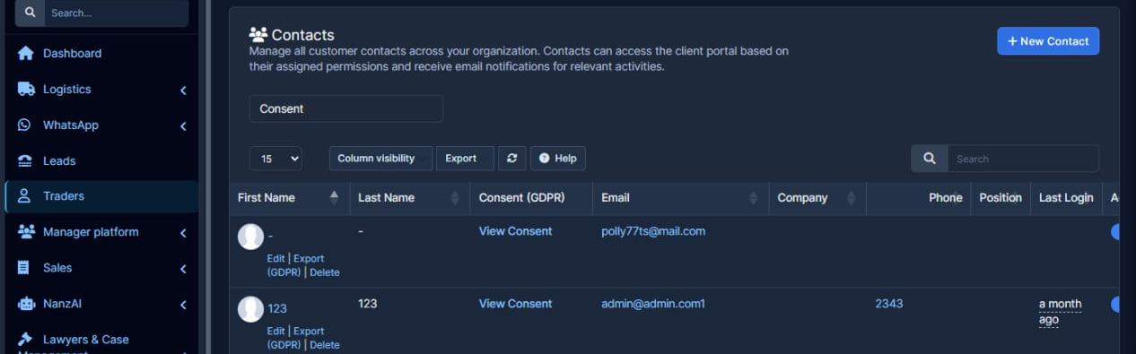The width and height of the screenshot is (1136, 354).
Task: Expand the Manager platform submenu chevron
Action: point(183,232)
